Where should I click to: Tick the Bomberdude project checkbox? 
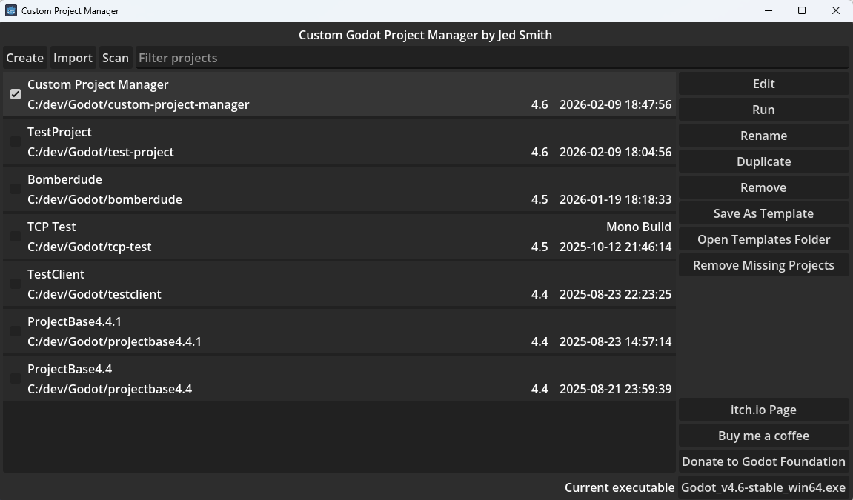point(16,189)
